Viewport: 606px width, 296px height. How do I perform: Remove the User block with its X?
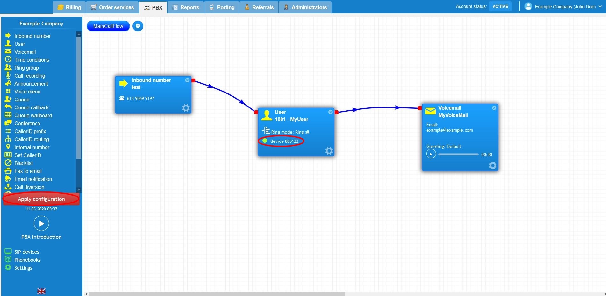pos(331,112)
